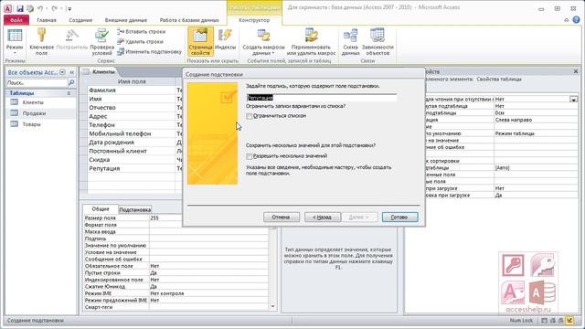Open Общие field properties tab
Screen dimensions: 585x329
[101, 209]
